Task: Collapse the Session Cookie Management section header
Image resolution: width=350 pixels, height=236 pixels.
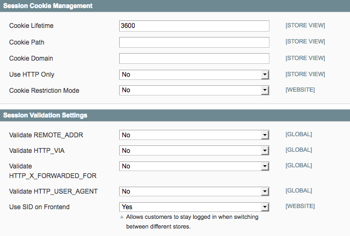Action: [48, 6]
